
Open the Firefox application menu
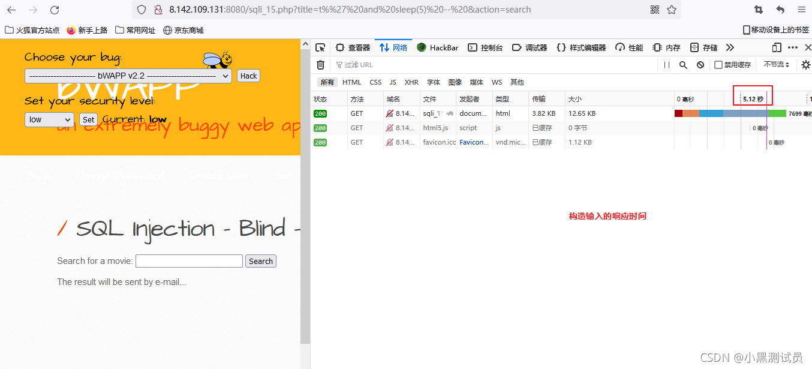(802, 10)
